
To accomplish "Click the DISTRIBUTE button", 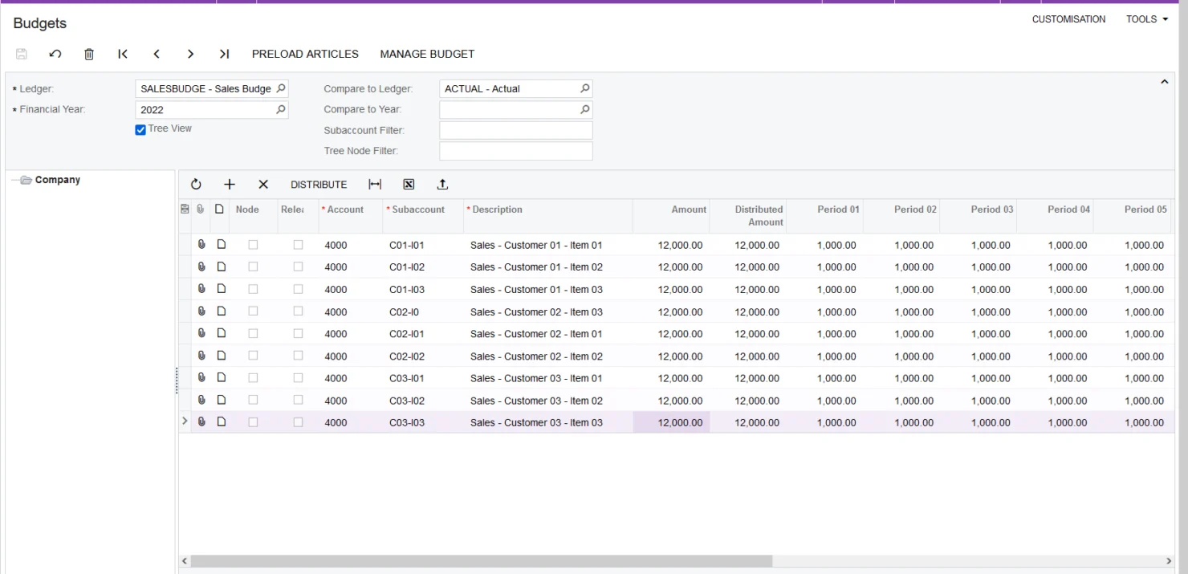I will (x=319, y=184).
